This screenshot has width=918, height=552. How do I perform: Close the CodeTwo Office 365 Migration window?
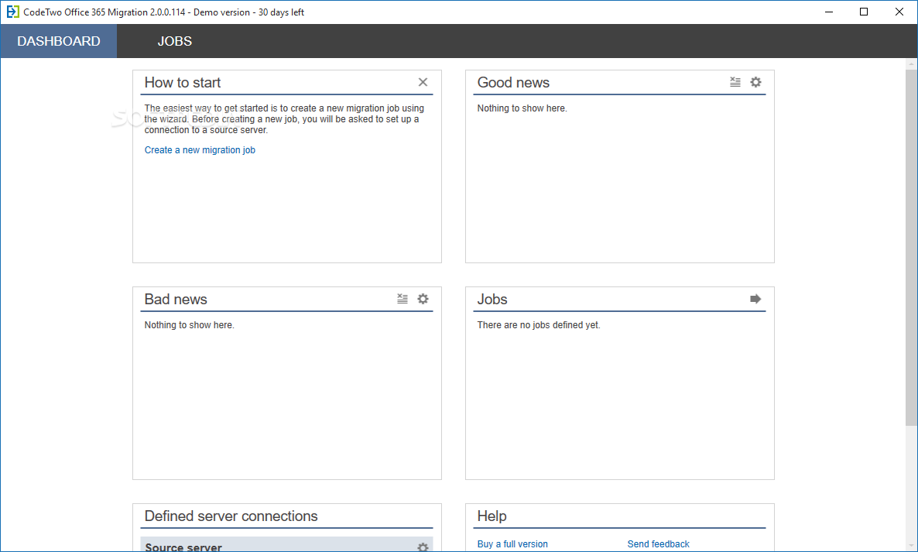(x=899, y=12)
